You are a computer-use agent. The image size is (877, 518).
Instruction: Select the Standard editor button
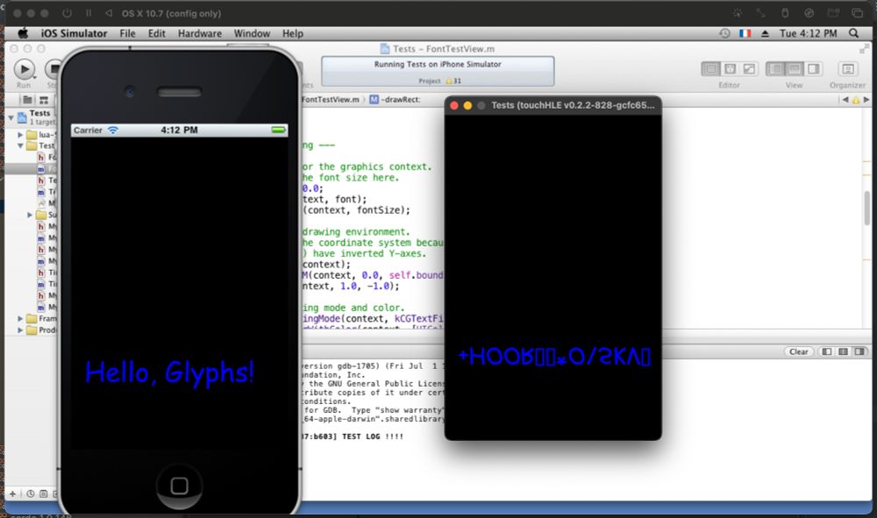[711, 68]
